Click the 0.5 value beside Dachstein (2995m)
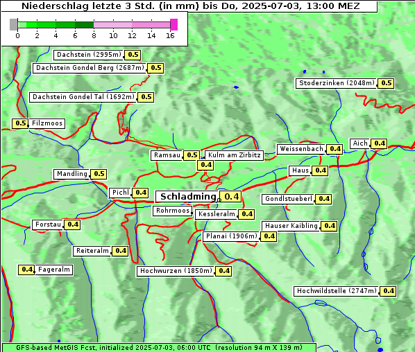415x352 pixels. click(133, 55)
